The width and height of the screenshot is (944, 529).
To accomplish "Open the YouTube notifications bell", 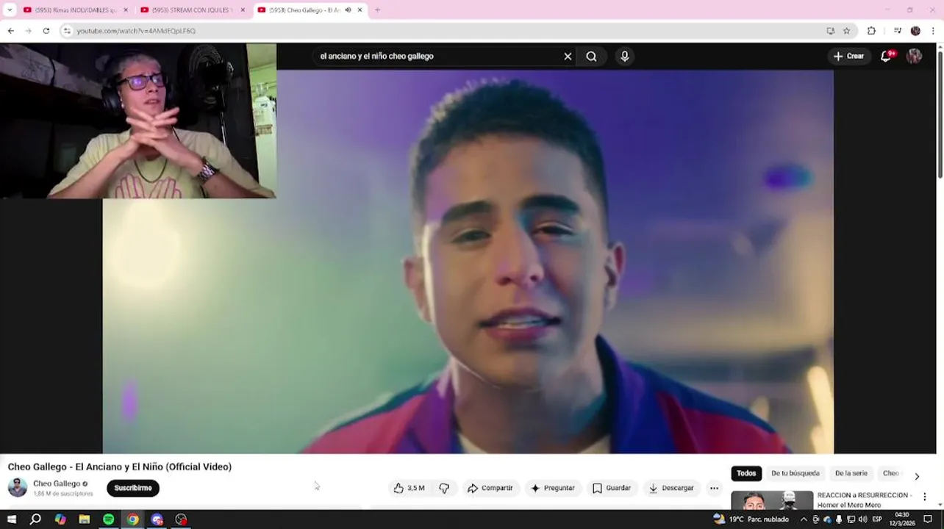I will coord(887,56).
